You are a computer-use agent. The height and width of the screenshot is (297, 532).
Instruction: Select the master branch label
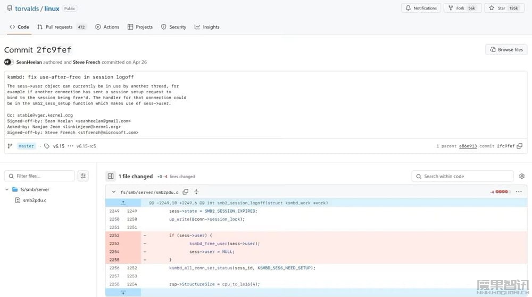click(26, 146)
